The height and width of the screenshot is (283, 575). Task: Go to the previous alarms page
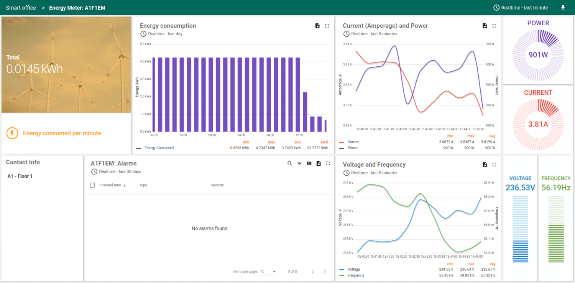point(312,271)
